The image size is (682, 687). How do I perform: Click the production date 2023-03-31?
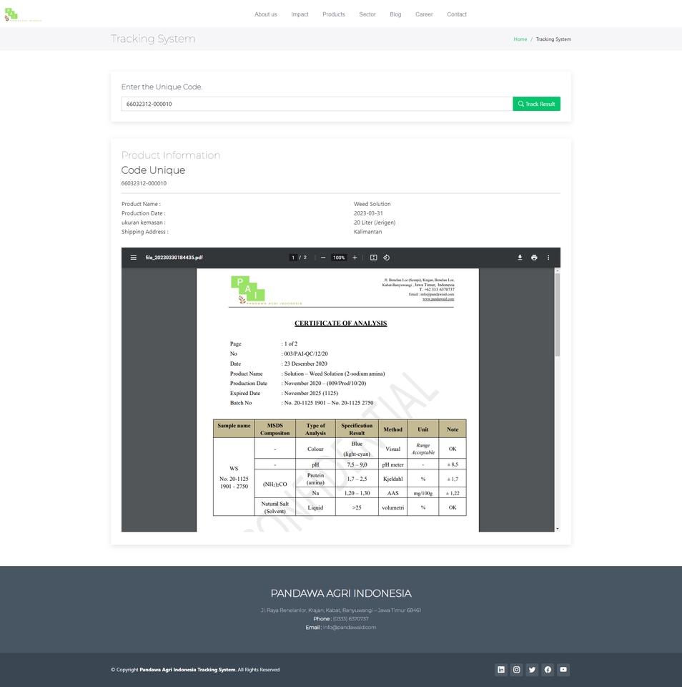[x=368, y=213]
